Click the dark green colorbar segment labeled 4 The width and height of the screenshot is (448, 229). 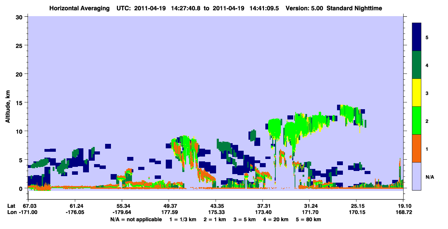click(x=417, y=65)
